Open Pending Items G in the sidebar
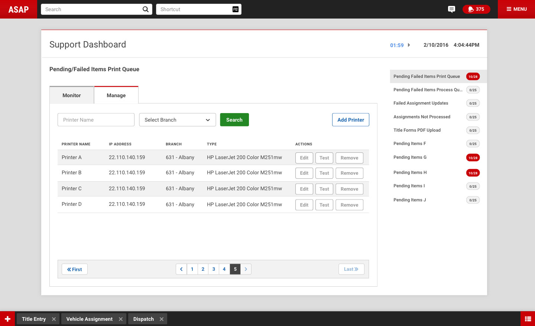This screenshot has height=326, width=535. (x=410, y=157)
